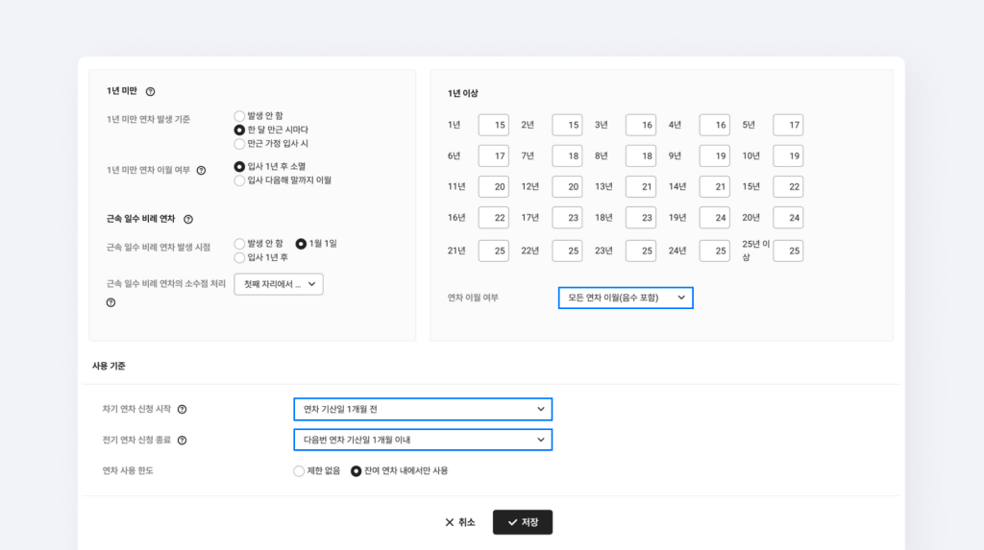Click the 20년 annual leave days field
984x550 pixels.
[x=788, y=218]
